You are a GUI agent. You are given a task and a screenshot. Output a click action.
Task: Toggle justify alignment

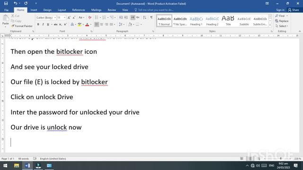[x=111, y=25]
